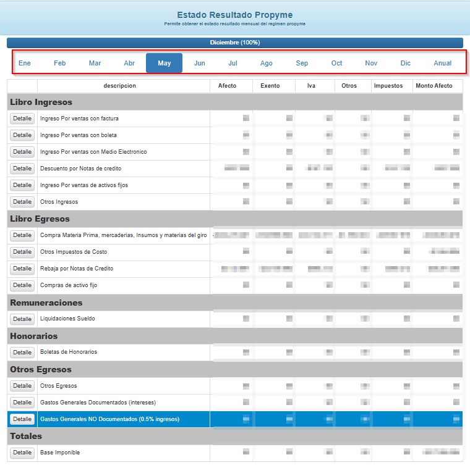Select the Jun month tab

click(x=199, y=63)
